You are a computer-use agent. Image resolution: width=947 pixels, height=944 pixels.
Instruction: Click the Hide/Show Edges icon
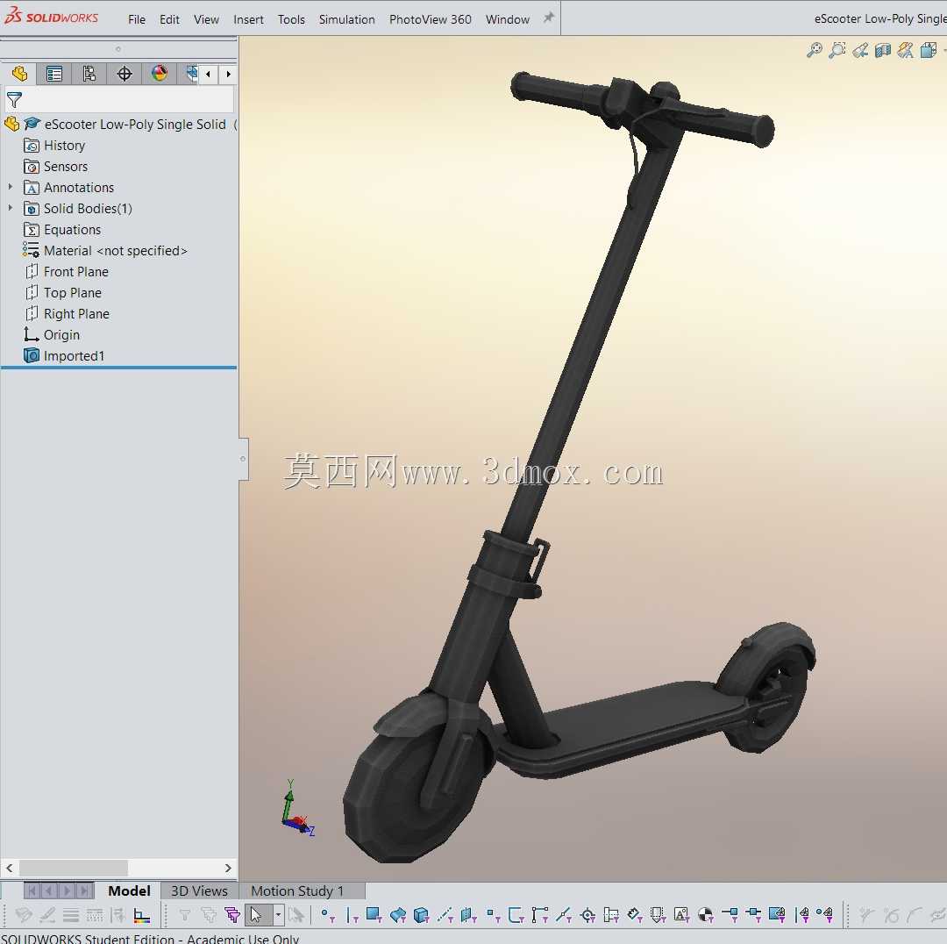pyautogui.click(x=117, y=915)
